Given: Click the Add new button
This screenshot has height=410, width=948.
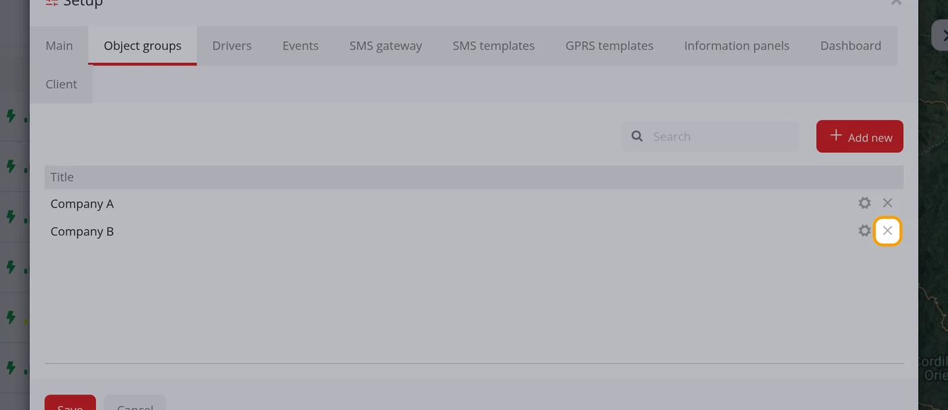Looking at the screenshot, I should click(x=860, y=136).
